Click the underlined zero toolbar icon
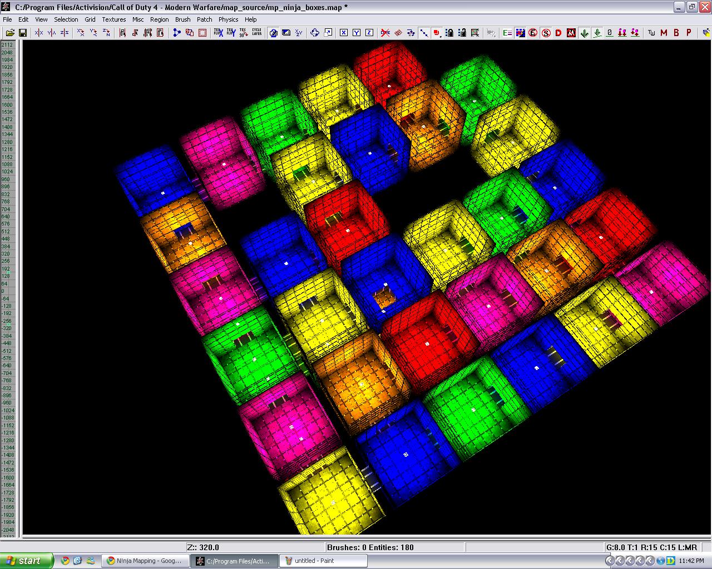 point(610,33)
